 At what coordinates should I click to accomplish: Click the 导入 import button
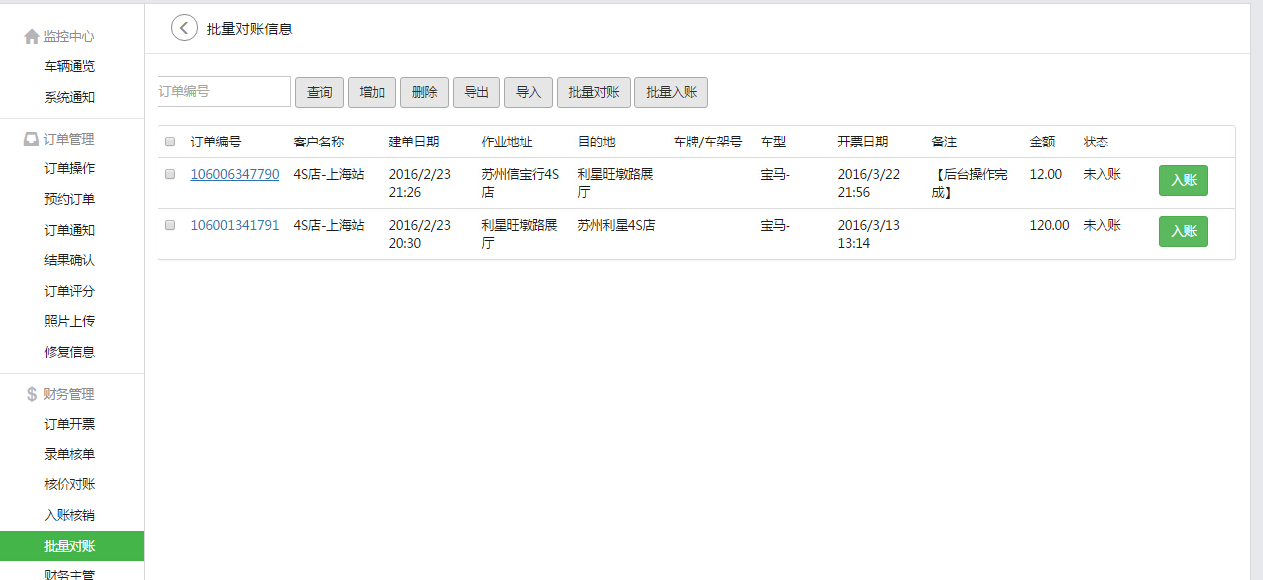(x=528, y=92)
